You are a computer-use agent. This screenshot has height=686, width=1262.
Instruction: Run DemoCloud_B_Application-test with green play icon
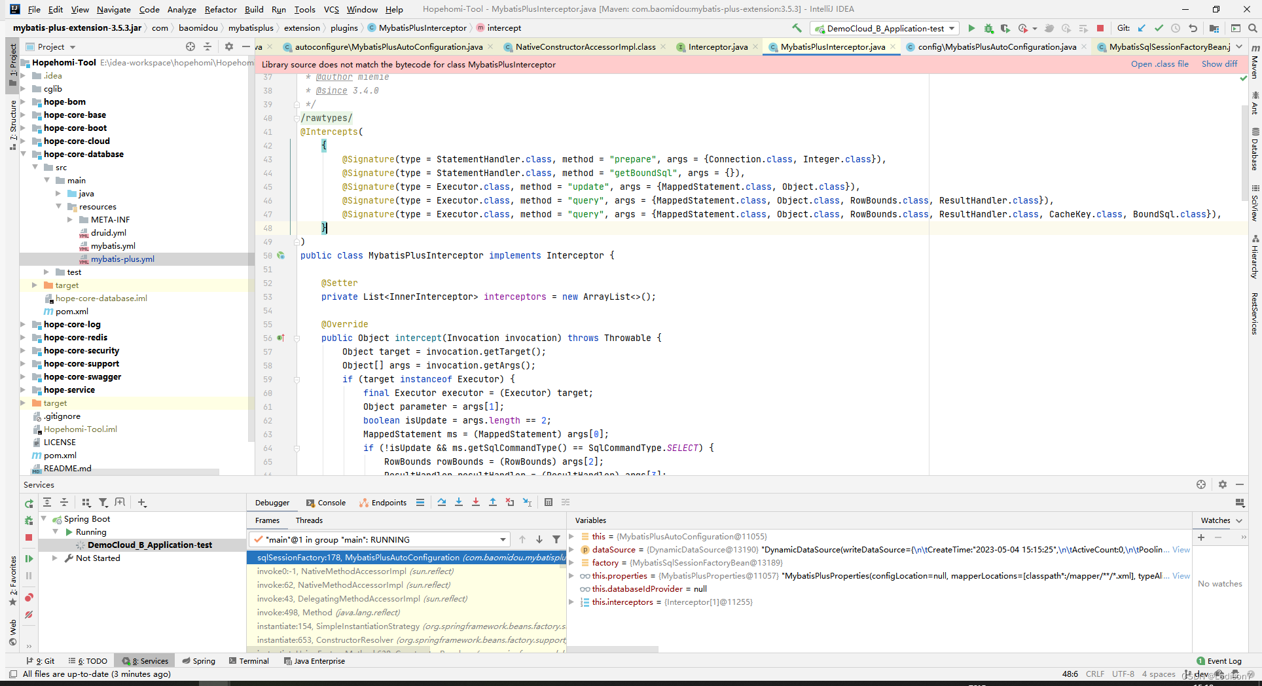click(971, 28)
